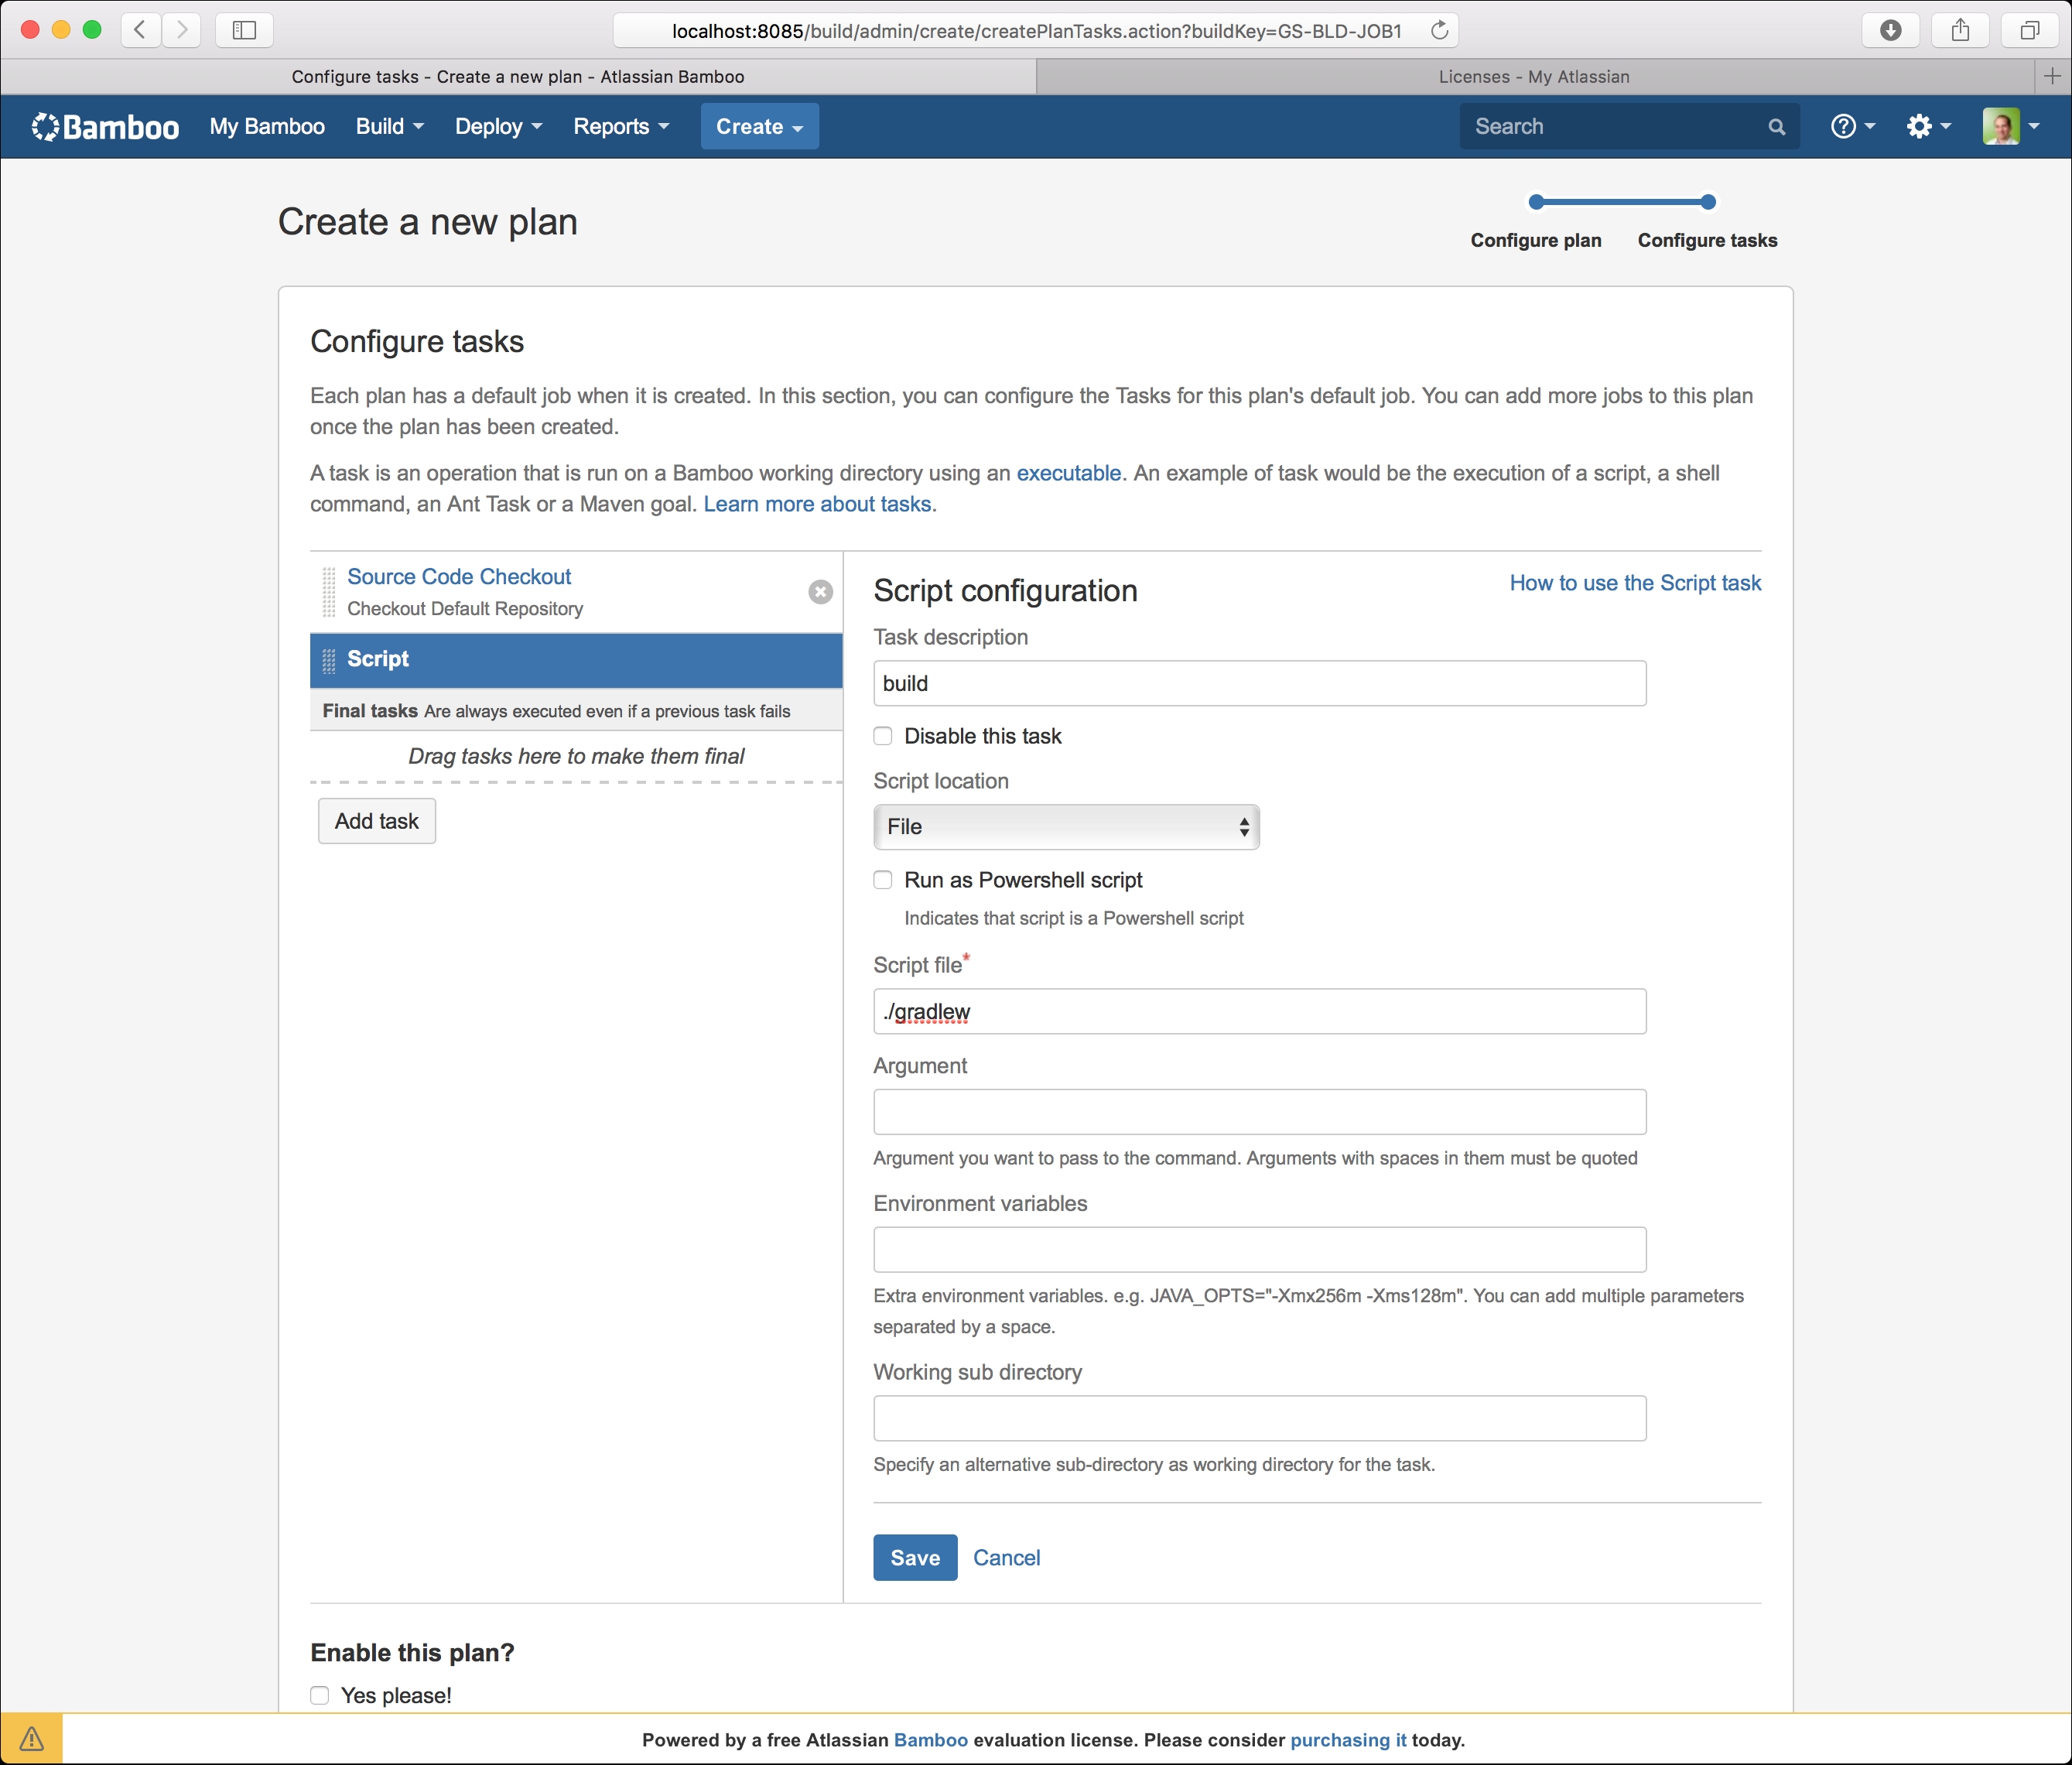Click the Safari address bar
Image resolution: width=2072 pixels, height=1765 pixels.
[x=1035, y=30]
